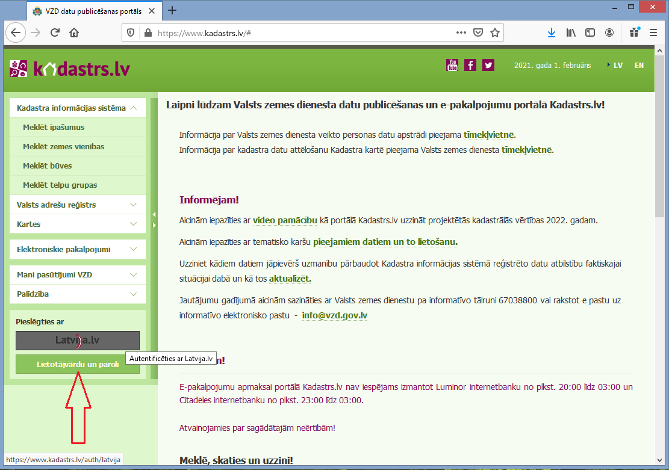The height and width of the screenshot is (470, 669).
Task: Click the kadastrs.lv logo
Action: [70, 69]
